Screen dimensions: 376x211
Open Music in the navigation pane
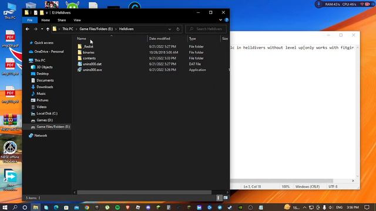(41, 94)
